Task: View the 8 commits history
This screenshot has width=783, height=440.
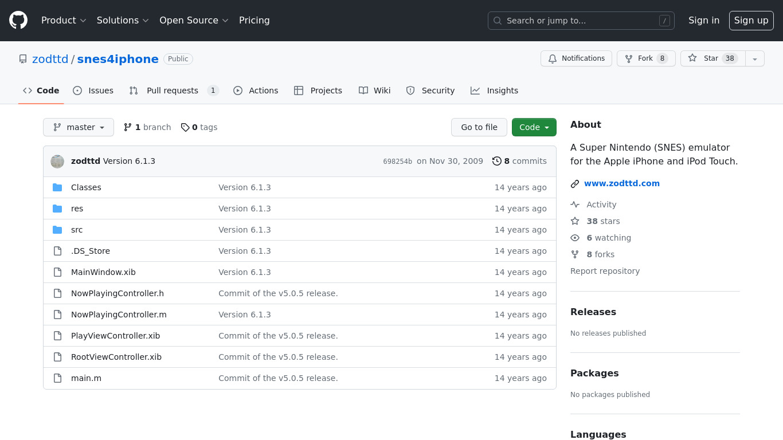Action: tap(519, 161)
